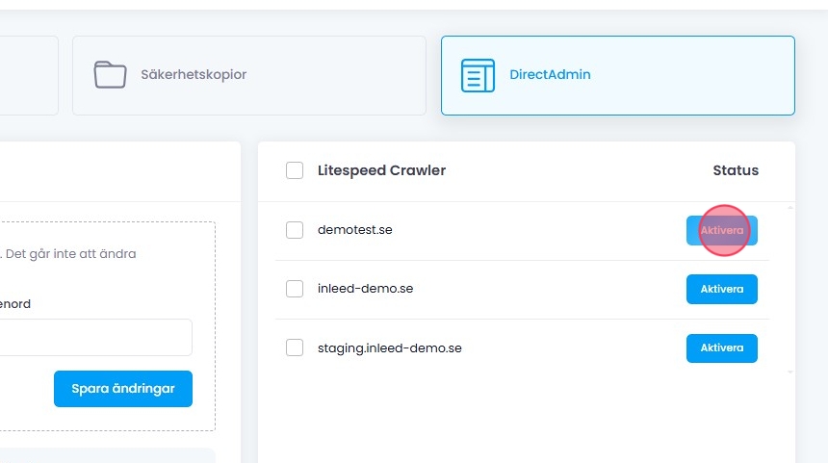This screenshot has height=463, width=828.
Task: Click the Litespeed Crawler heading
Action: coord(381,171)
